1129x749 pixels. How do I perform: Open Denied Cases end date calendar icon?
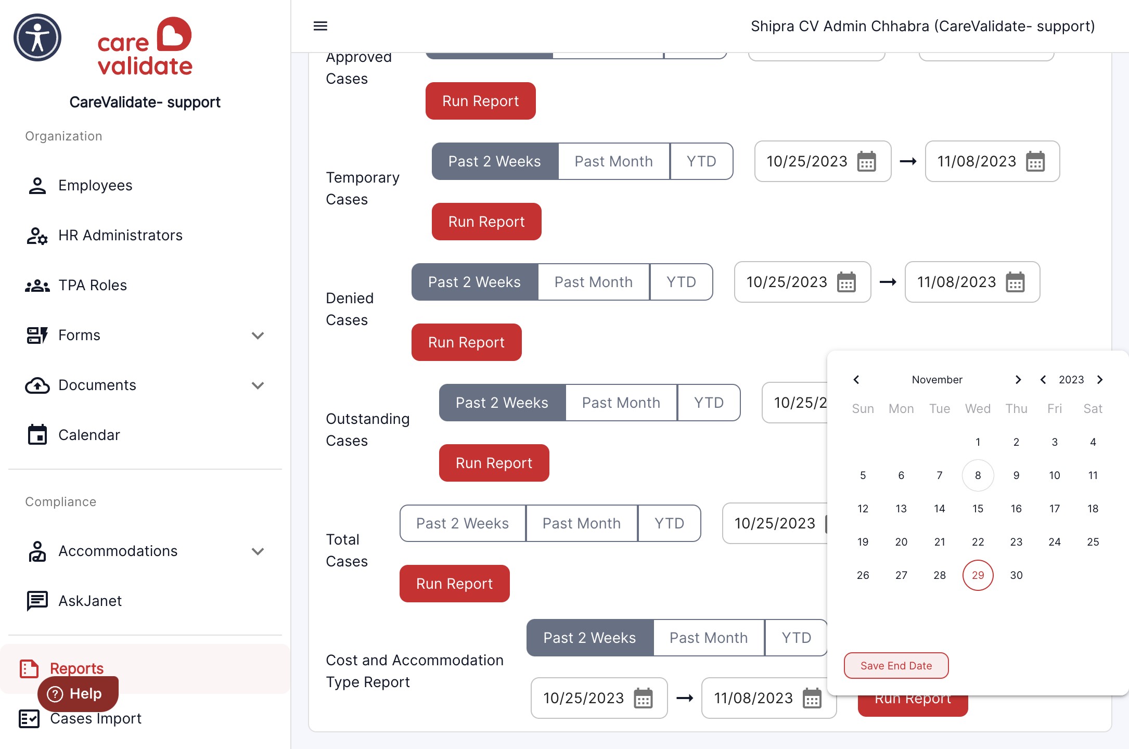(1015, 282)
